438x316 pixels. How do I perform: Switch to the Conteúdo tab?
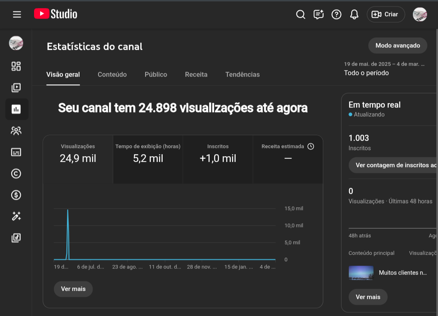point(112,75)
